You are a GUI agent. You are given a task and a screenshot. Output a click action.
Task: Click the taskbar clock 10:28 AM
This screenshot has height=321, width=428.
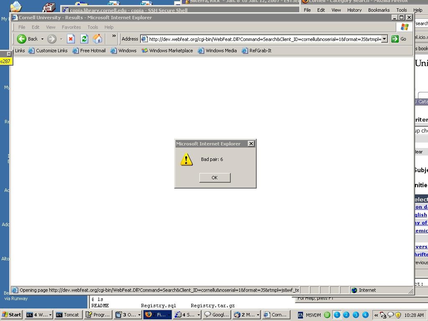click(414, 315)
